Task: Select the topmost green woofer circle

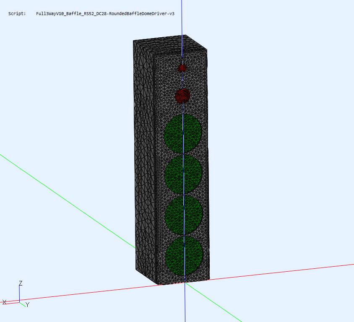Action: click(x=182, y=134)
